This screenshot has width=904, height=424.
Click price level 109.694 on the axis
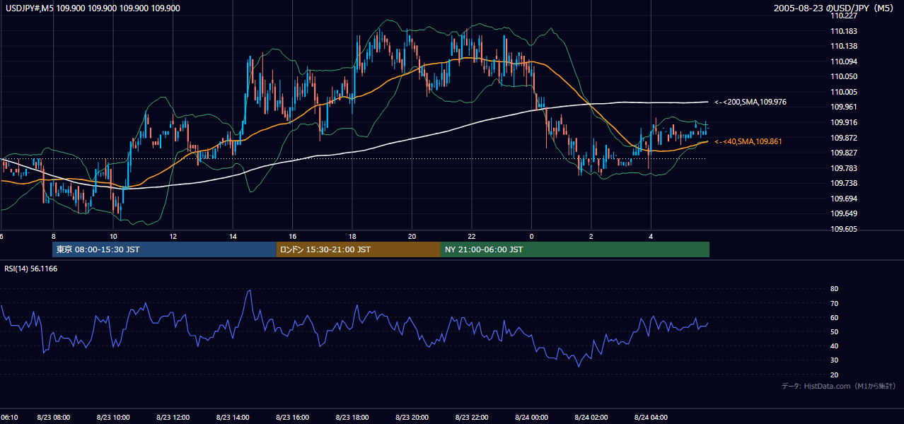point(842,199)
